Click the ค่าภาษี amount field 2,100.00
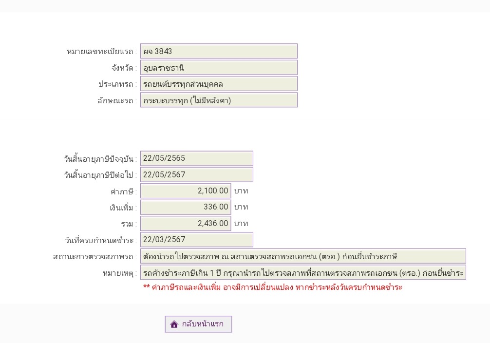Image resolution: width=490 pixels, height=343 pixels. pyautogui.click(x=186, y=191)
